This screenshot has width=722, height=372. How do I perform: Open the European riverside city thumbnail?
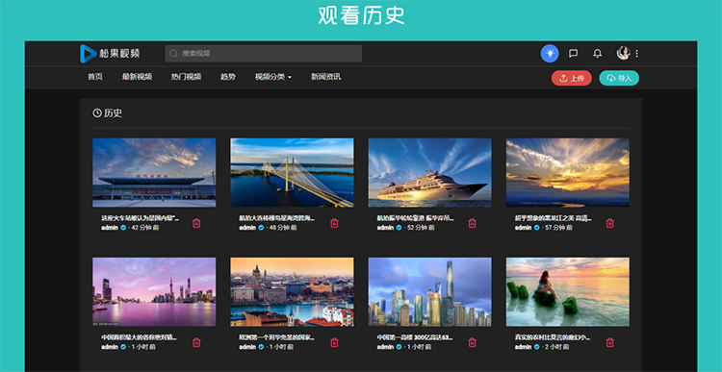tap(292, 291)
